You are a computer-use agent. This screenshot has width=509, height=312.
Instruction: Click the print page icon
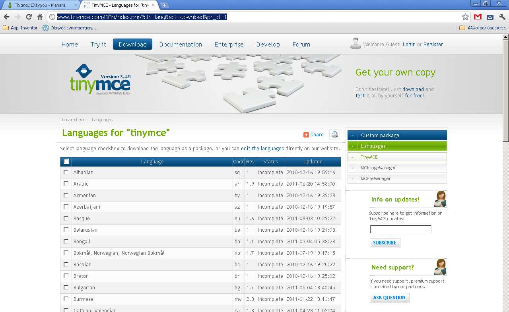click(335, 134)
